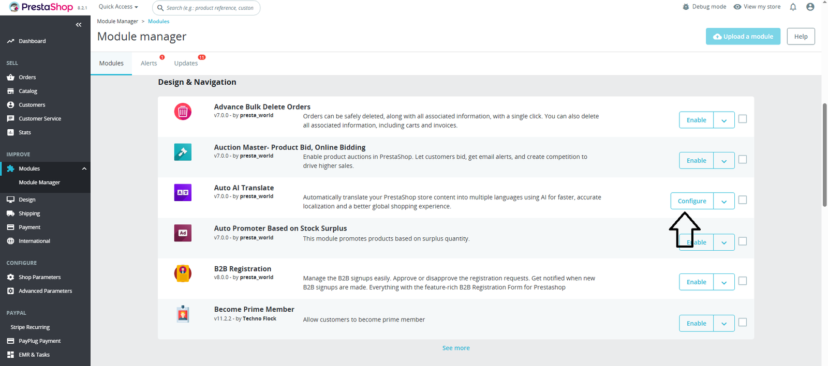Click the Auto Promoter Ad module icon
Viewport: 828px width, 366px height.
click(183, 233)
